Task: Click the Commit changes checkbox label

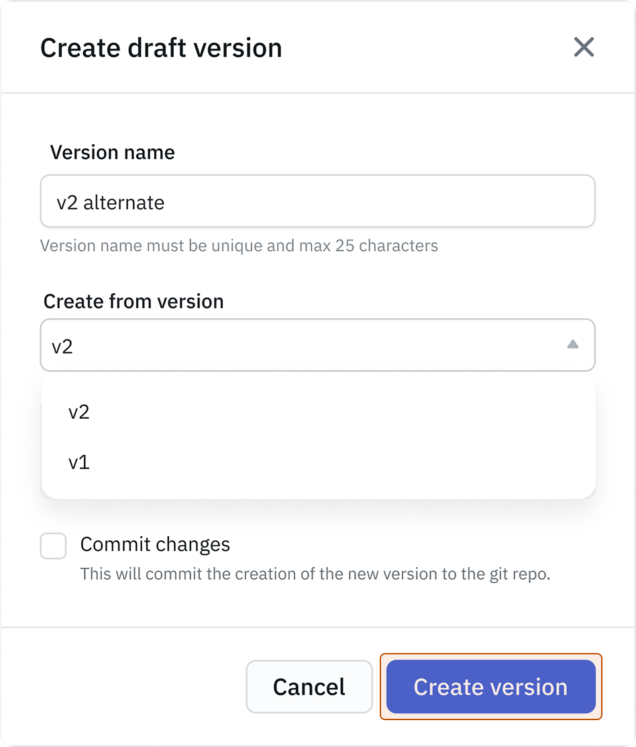Action: pyautogui.click(x=155, y=544)
